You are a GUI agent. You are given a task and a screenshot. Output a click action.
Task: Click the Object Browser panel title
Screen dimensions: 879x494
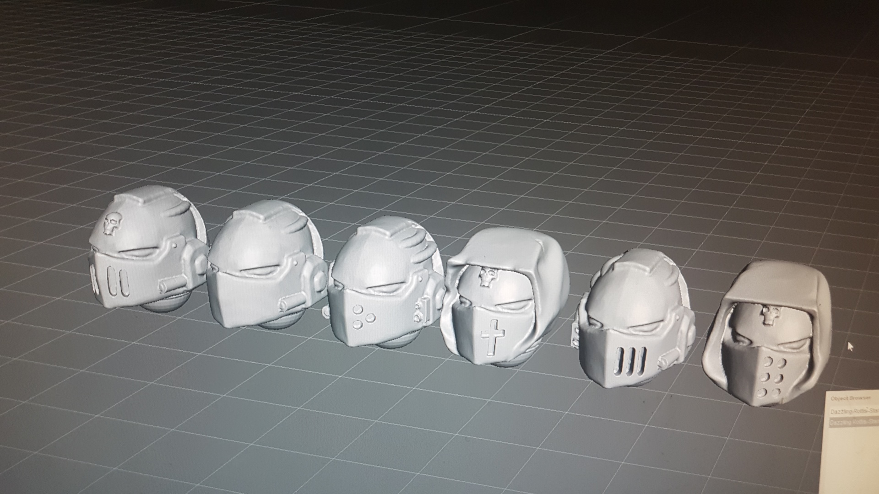(x=851, y=398)
